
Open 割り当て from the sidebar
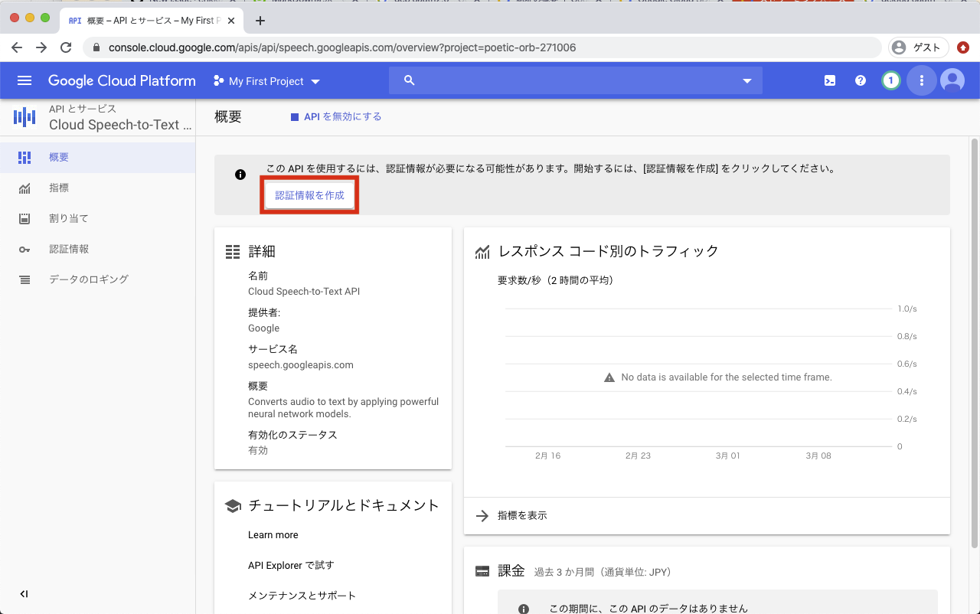[x=70, y=218]
